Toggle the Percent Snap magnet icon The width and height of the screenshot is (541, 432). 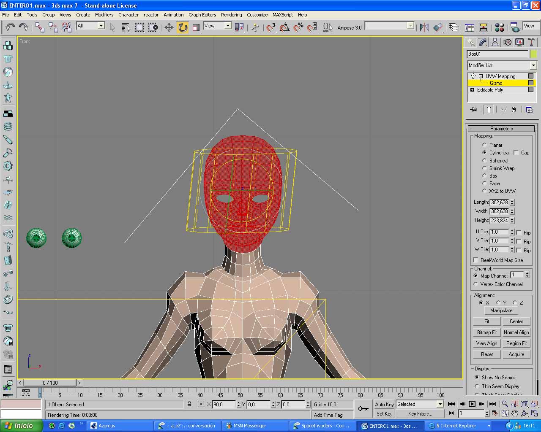(x=298, y=27)
